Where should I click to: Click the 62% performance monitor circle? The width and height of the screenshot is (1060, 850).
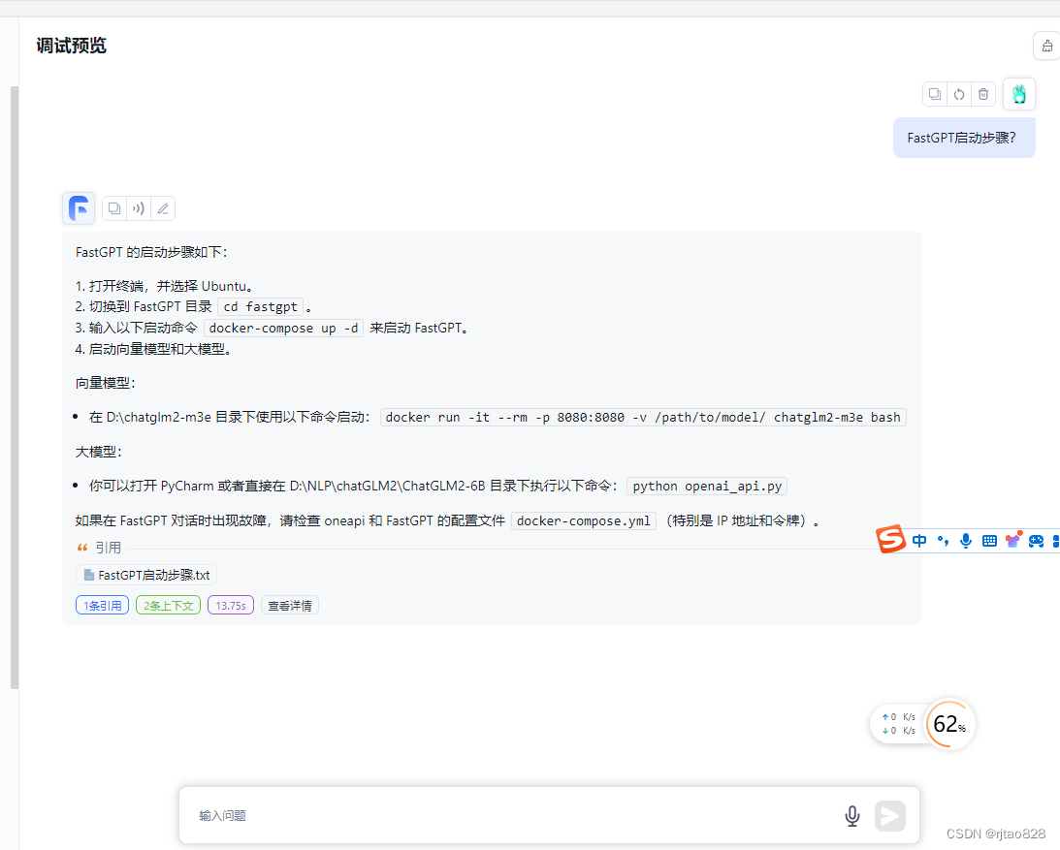click(949, 724)
